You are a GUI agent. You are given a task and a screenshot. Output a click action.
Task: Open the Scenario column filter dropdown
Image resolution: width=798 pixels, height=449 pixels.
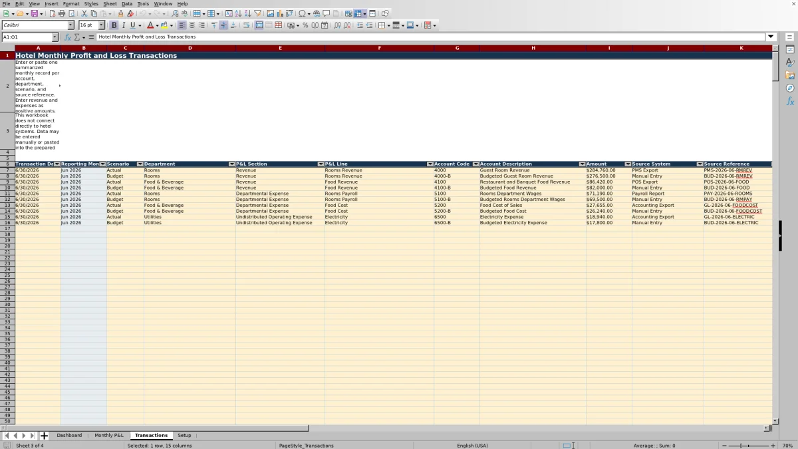pyautogui.click(x=140, y=164)
